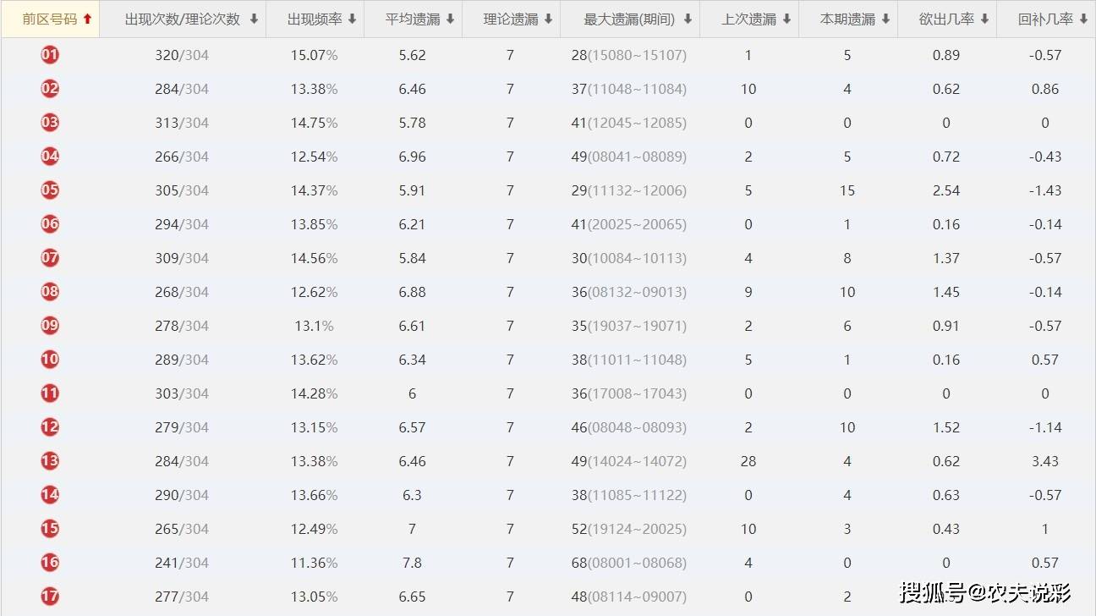This screenshot has height=616, width=1096.
Task: Sort by 出现频率 column header
Action: [x=315, y=19]
